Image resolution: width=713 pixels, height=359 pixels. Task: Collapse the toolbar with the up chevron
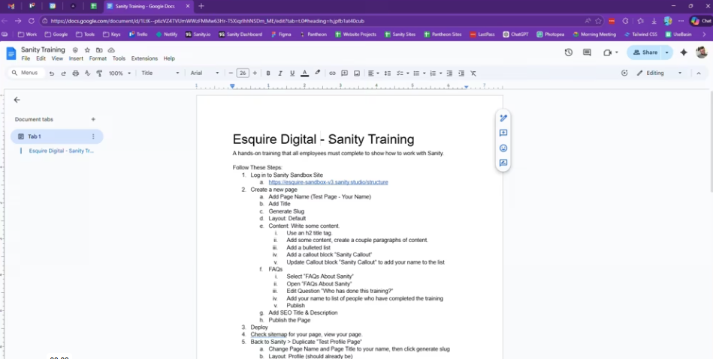[699, 73]
